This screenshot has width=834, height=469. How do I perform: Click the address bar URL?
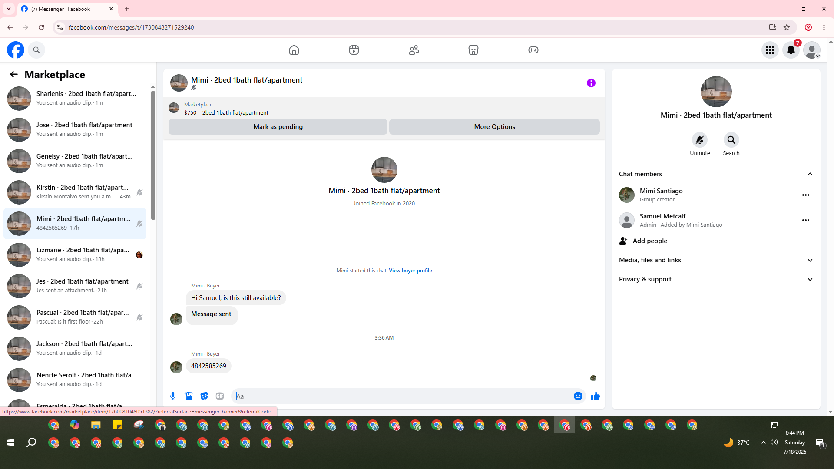coord(131,27)
